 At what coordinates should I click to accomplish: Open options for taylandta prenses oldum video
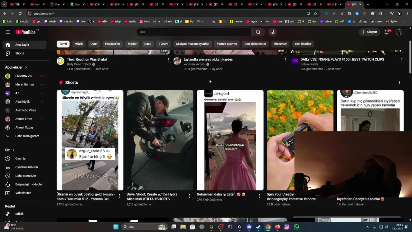[285, 60]
